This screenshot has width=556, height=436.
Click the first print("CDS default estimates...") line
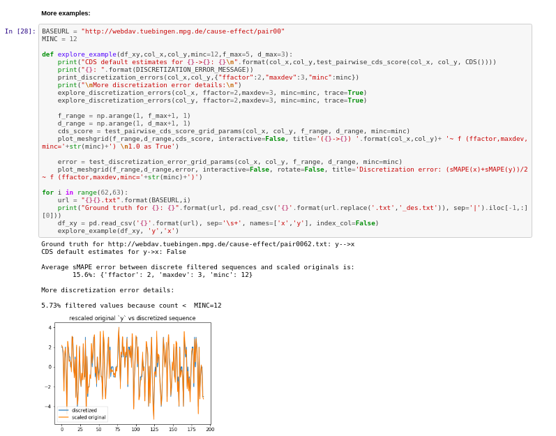point(276,62)
